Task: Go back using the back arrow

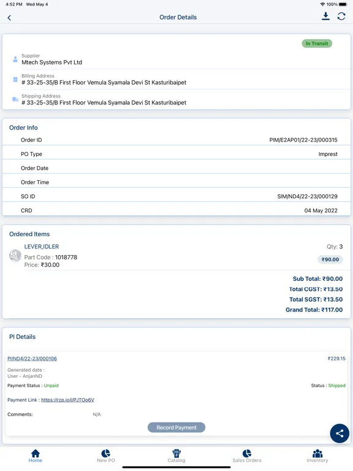Action: (x=9, y=18)
